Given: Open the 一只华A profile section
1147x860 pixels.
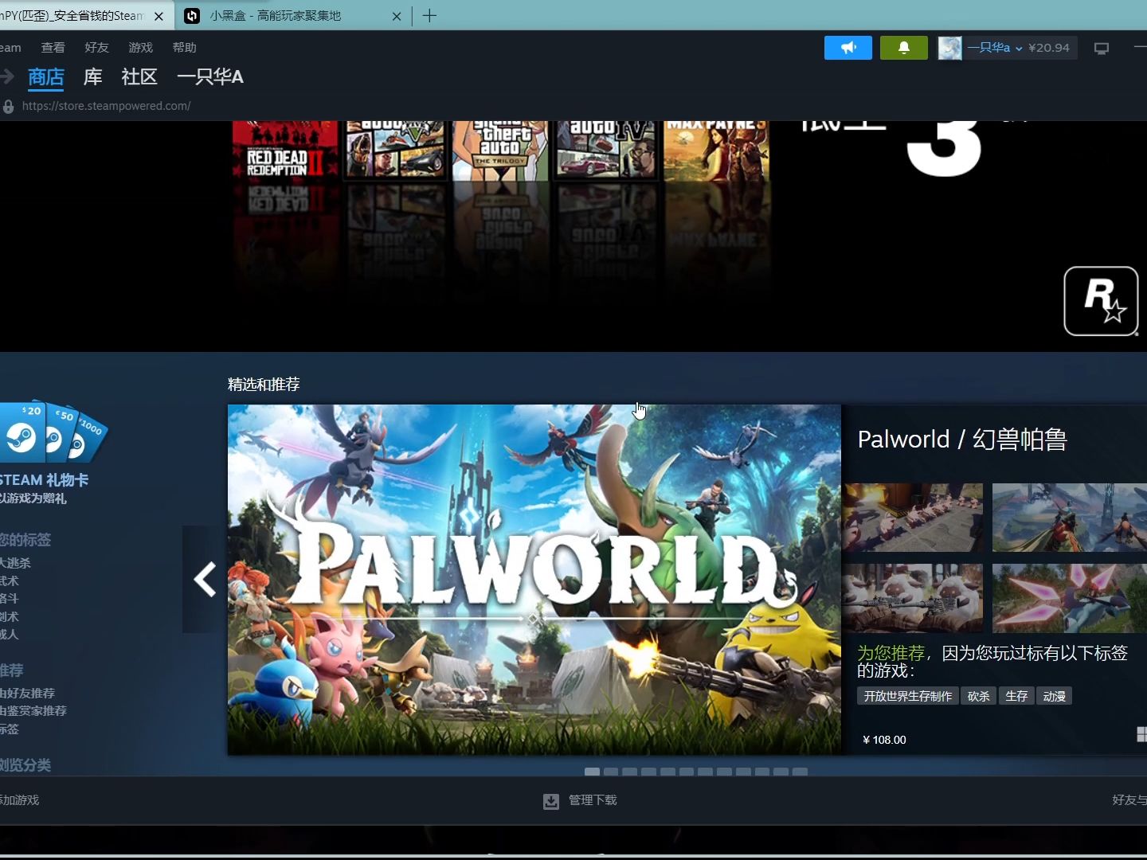Looking at the screenshot, I should click(210, 77).
